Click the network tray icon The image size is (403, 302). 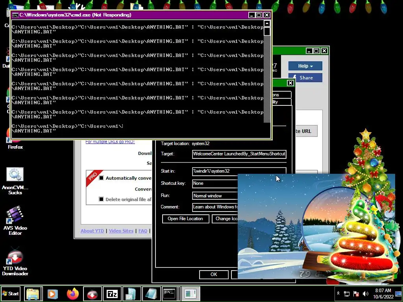pyautogui.click(x=347, y=293)
